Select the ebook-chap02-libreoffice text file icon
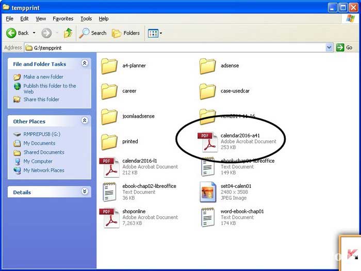The image size is (361, 271). click(x=109, y=192)
